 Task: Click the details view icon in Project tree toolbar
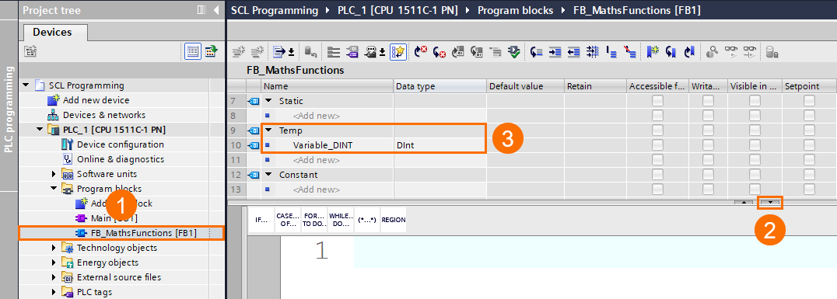193,52
